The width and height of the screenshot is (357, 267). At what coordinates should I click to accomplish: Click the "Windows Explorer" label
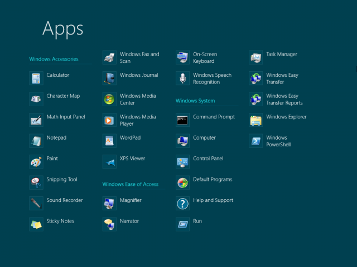pos(287,117)
